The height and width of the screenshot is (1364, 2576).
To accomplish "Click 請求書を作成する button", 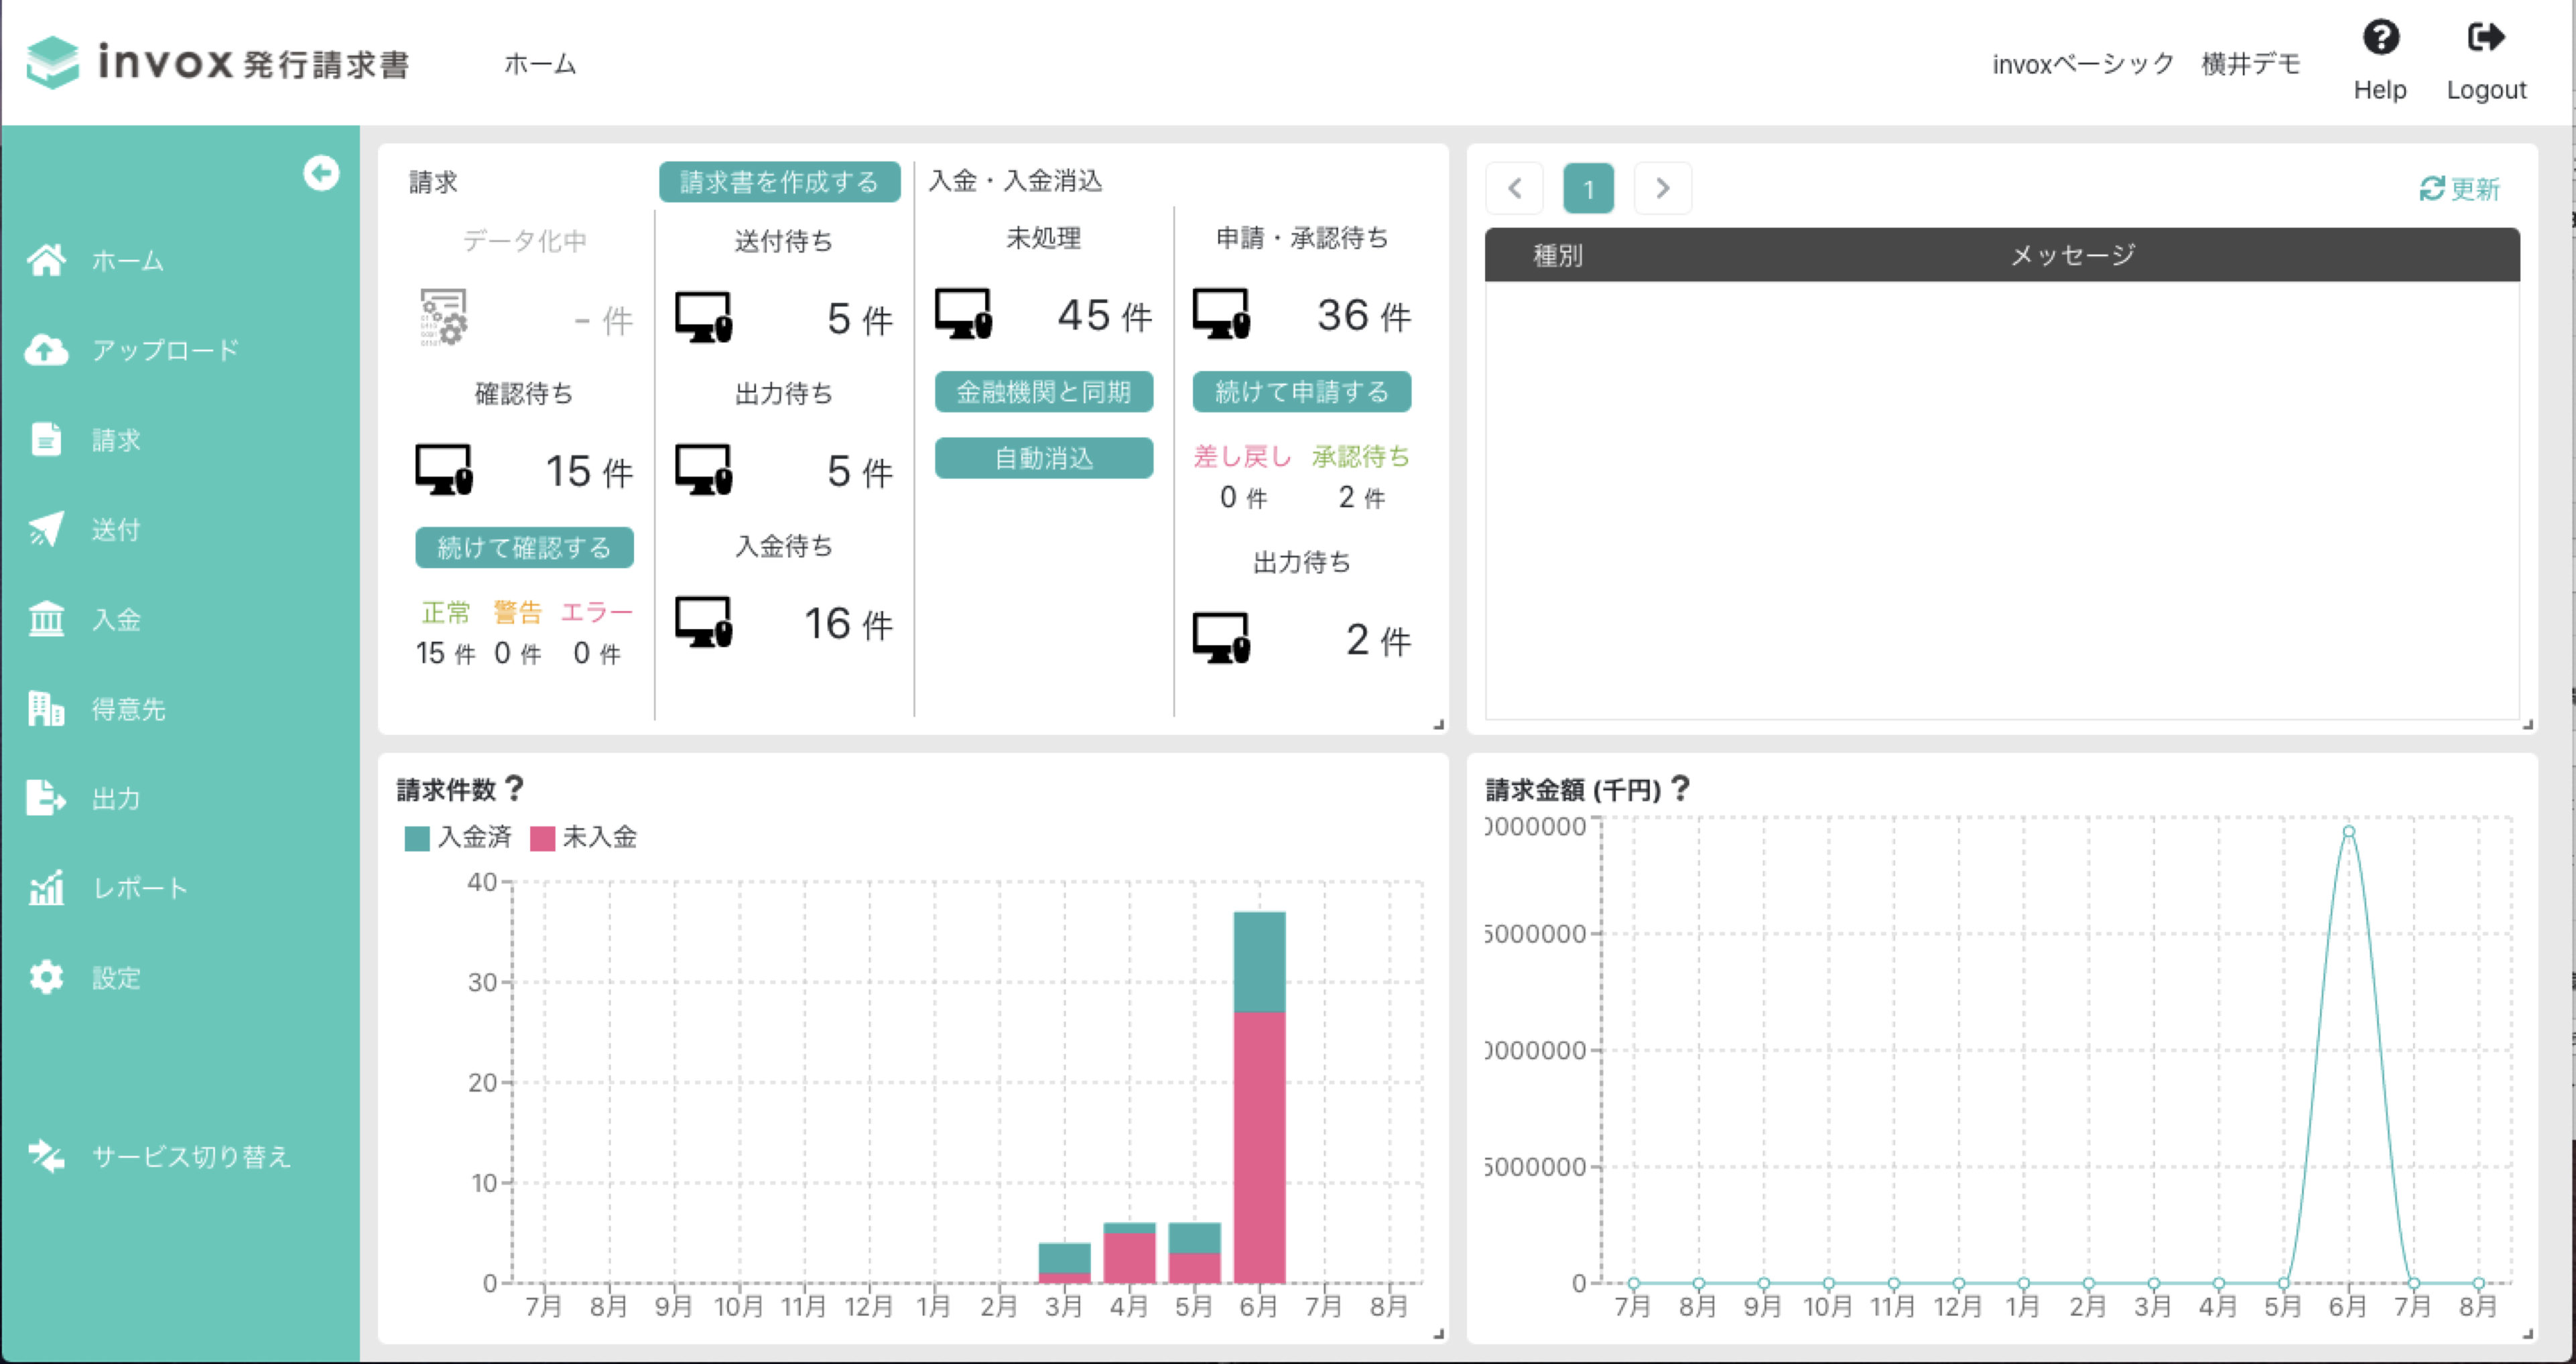I will [x=779, y=182].
